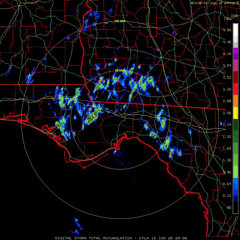Click the 1.92 scale label
Image resolution: width=240 pixels, height=240 pixels.
point(227,137)
